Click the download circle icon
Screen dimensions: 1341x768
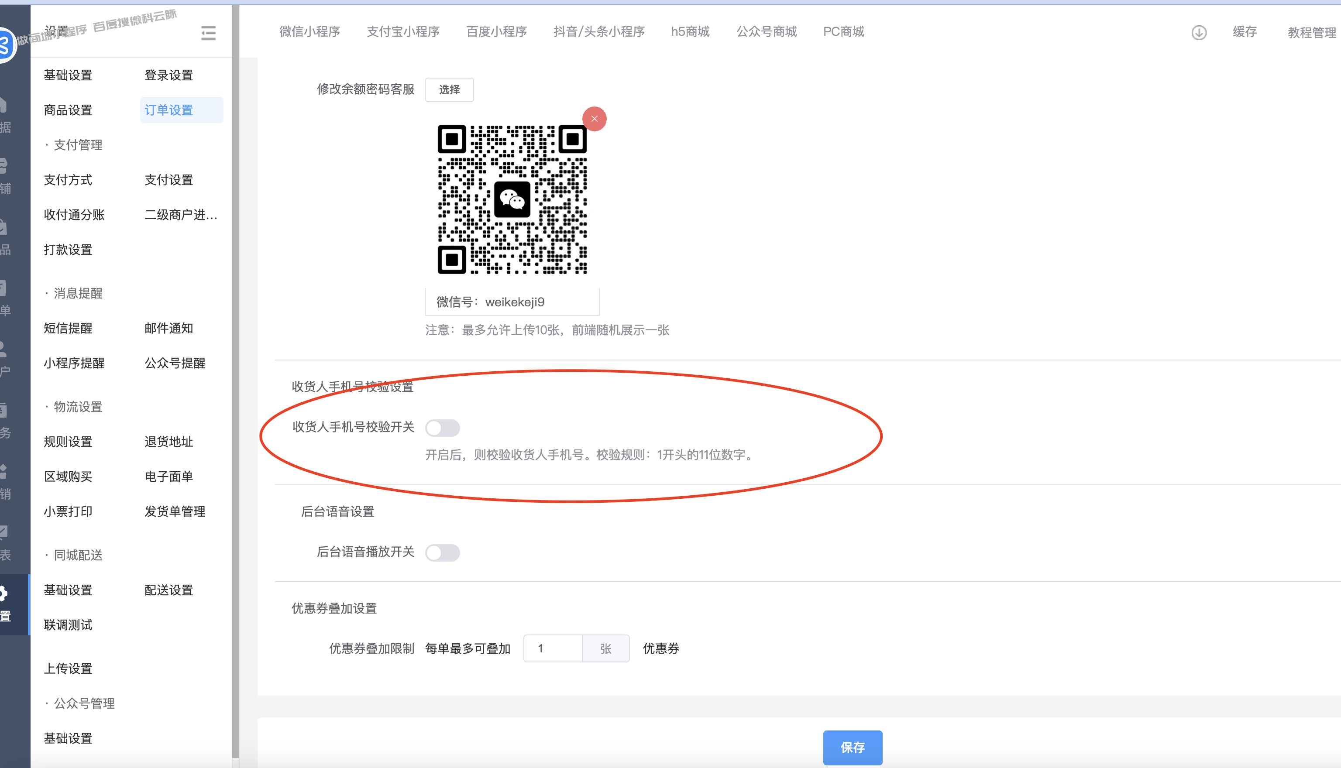click(x=1199, y=33)
